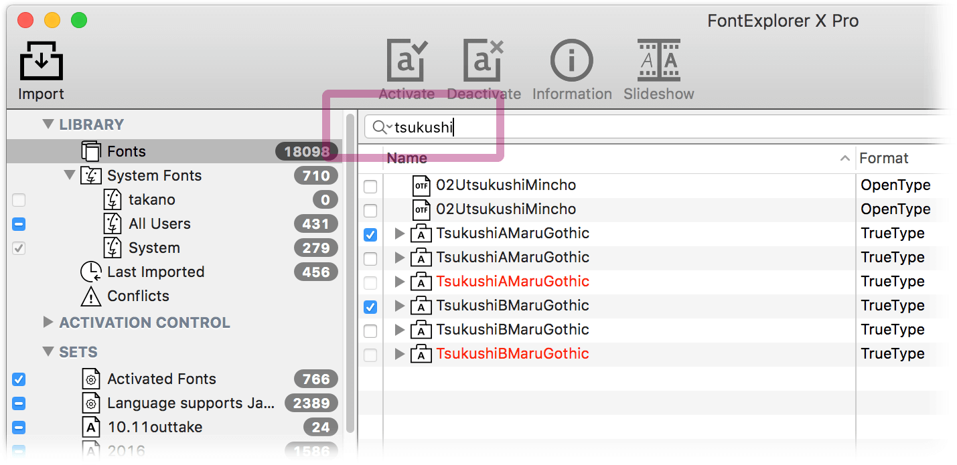Screen dimensions: 957x465
Task: Click the 456 Last Imported count
Action: click(x=316, y=272)
